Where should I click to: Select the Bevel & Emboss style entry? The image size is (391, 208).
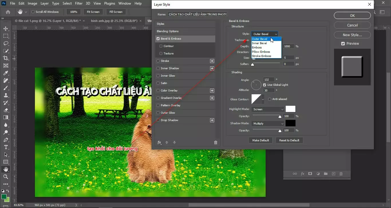coord(172,38)
